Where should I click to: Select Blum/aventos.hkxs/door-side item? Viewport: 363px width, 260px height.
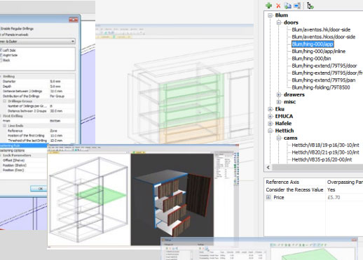pyautogui.click(x=324, y=37)
